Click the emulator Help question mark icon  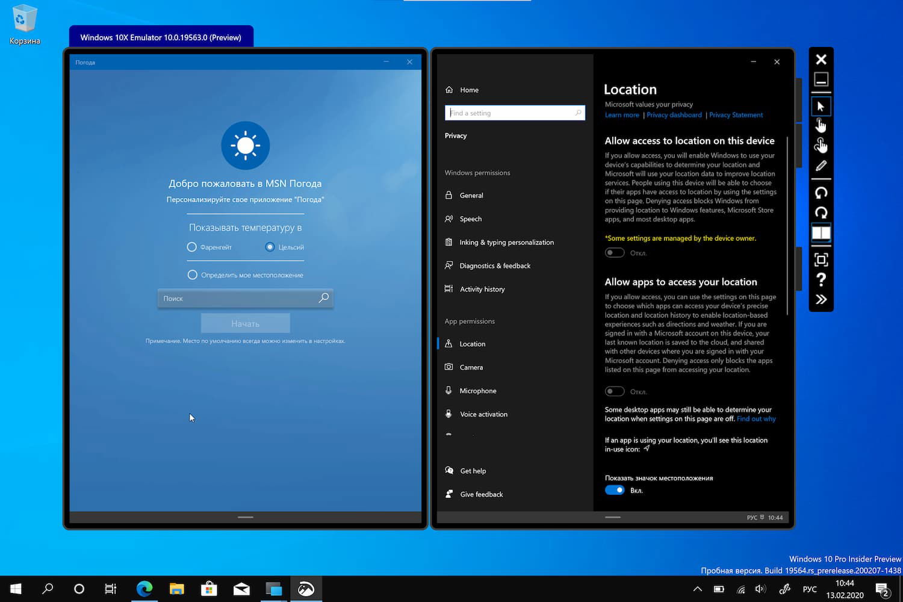click(x=821, y=279)
